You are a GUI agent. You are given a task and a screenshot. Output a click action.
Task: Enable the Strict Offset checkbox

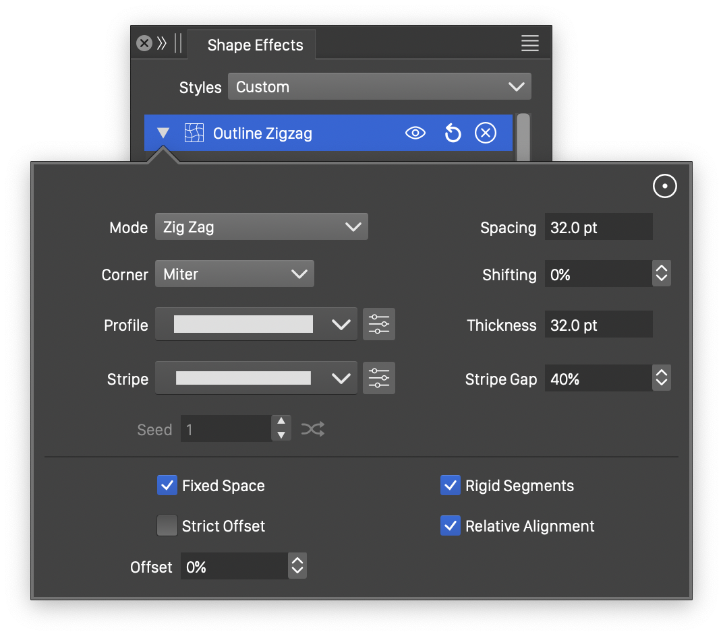(167, 526)
